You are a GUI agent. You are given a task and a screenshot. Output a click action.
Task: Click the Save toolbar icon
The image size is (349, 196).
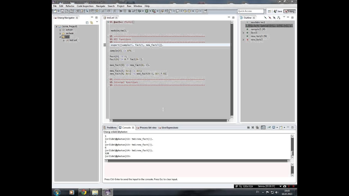point(62,11)
